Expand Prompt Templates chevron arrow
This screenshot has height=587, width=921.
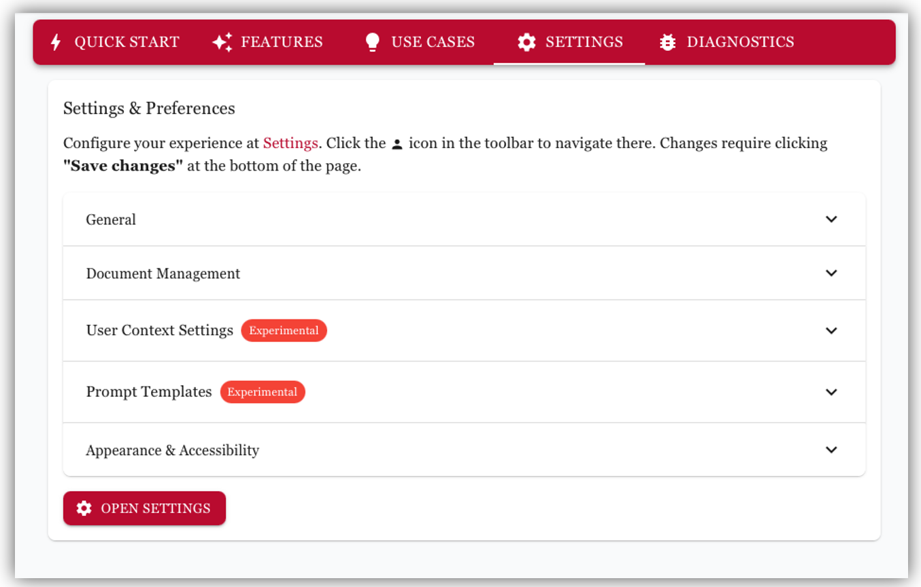click(x=831, y=392)
